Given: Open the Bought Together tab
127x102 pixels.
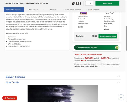Looking at the screenshot, I should point(93,10).
